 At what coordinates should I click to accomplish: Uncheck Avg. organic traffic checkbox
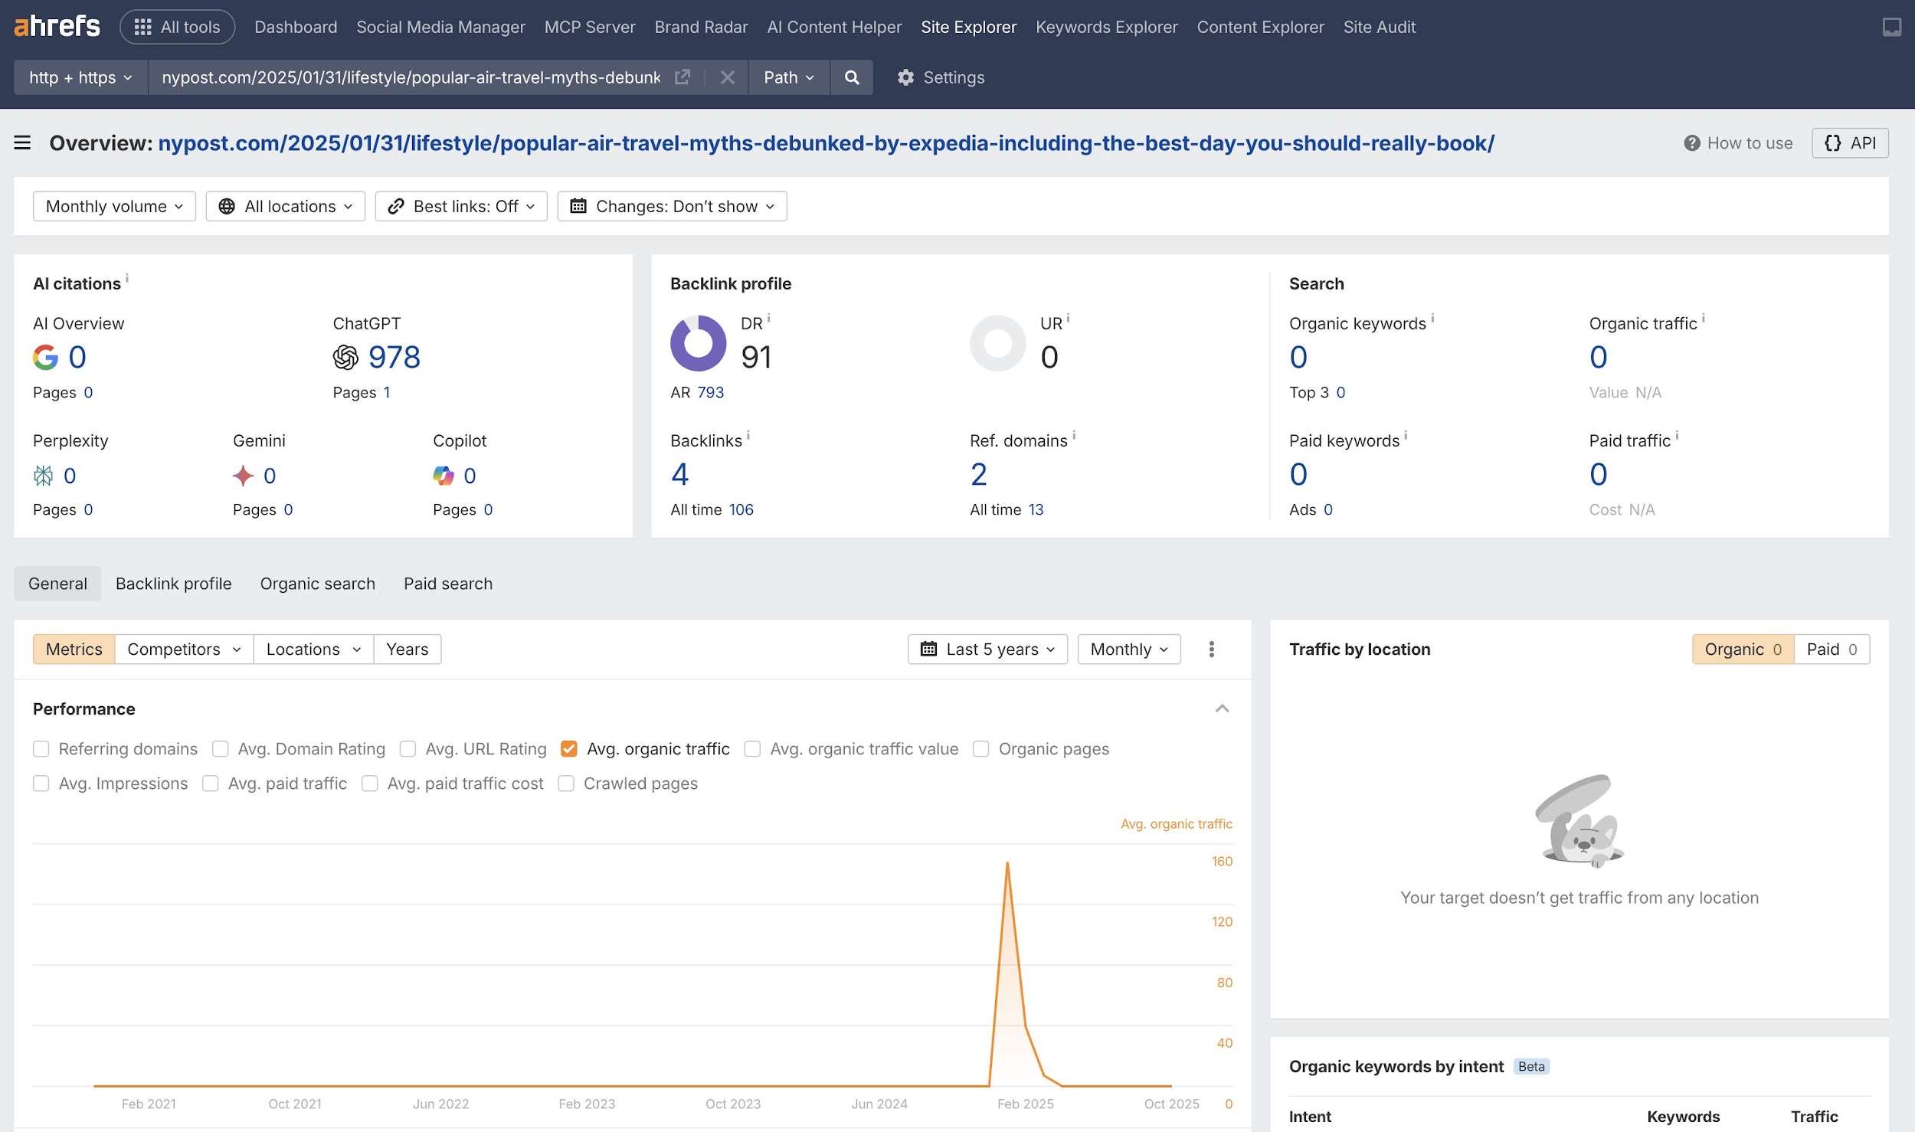(568, 749)
